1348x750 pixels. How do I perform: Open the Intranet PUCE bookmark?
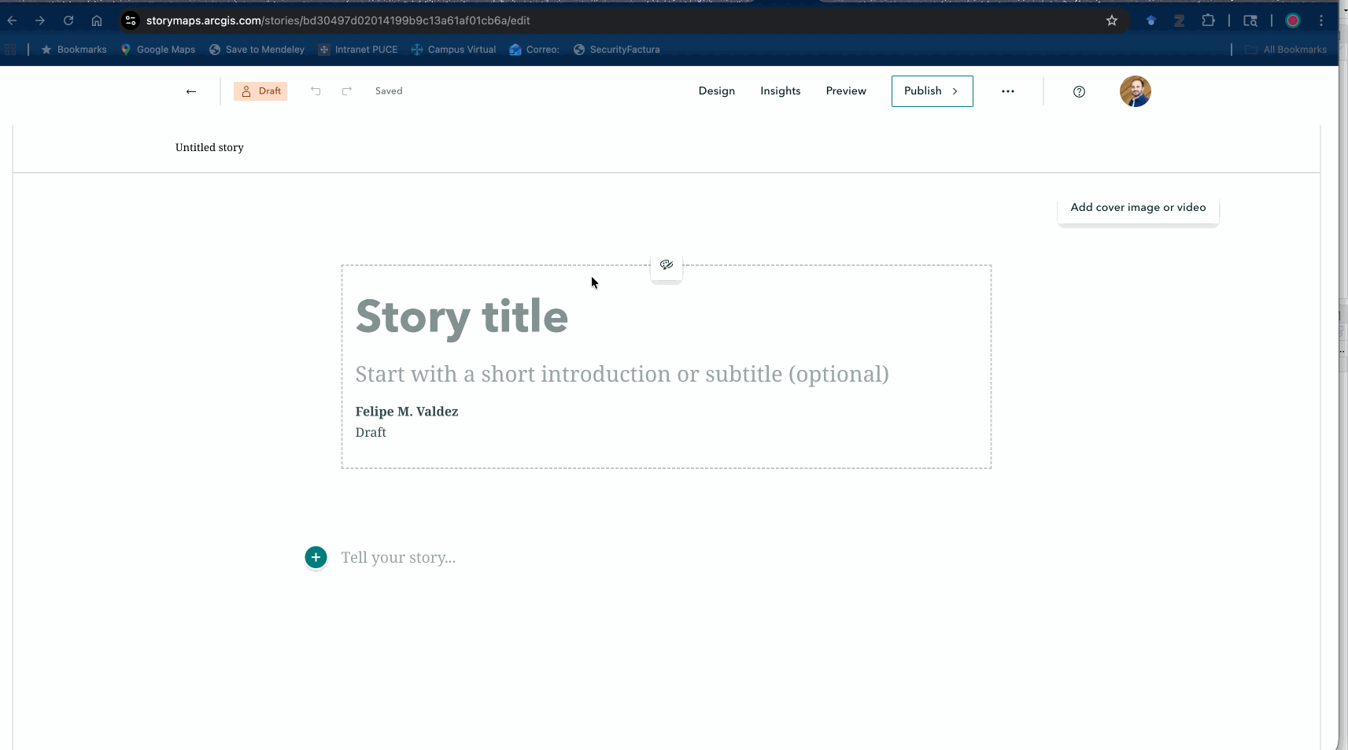pyautogui.click(x=358, y=50)
